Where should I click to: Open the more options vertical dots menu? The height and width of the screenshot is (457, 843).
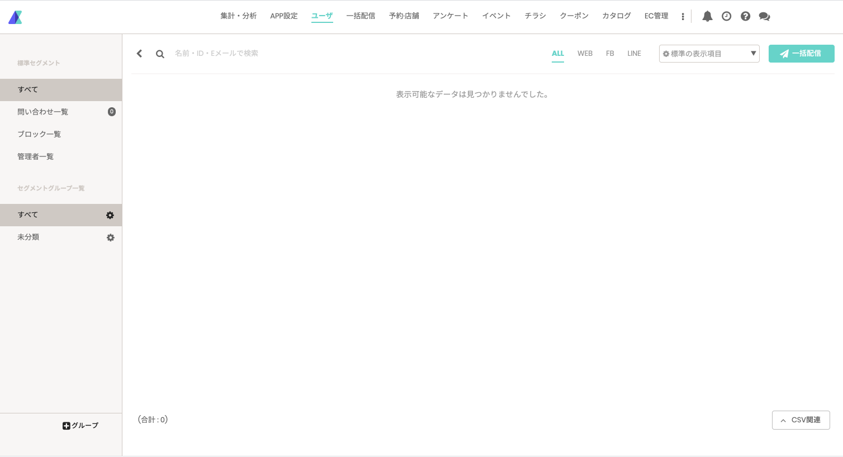(683, 17)
